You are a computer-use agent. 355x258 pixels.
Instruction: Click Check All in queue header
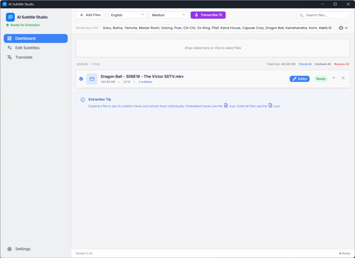305,64
